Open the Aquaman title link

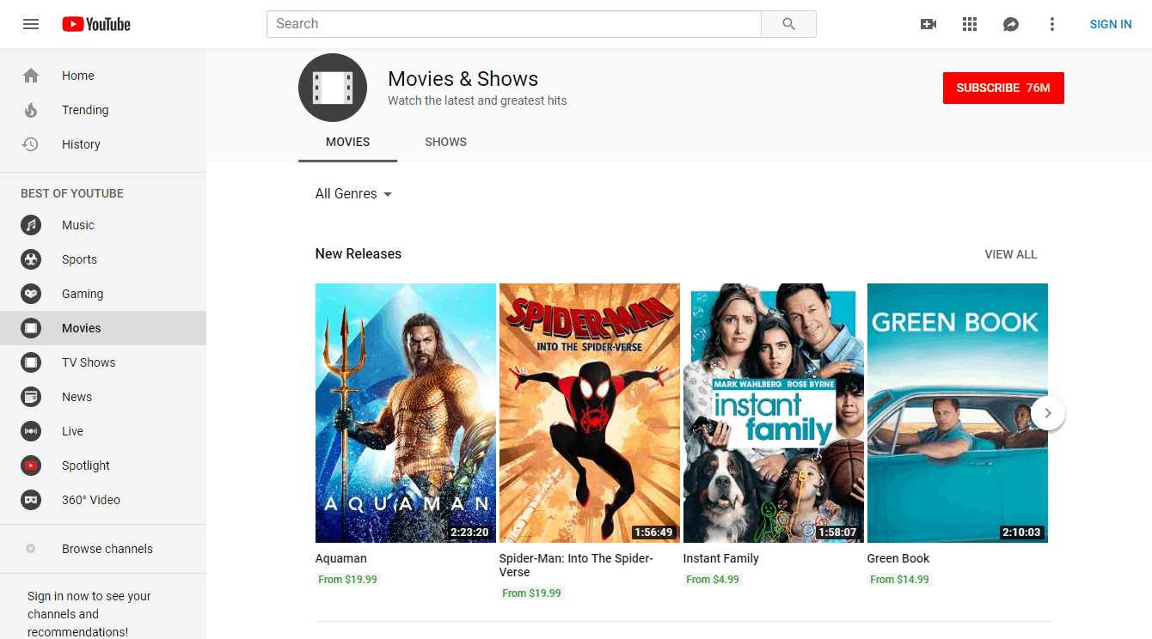click(x=341, y=558)
